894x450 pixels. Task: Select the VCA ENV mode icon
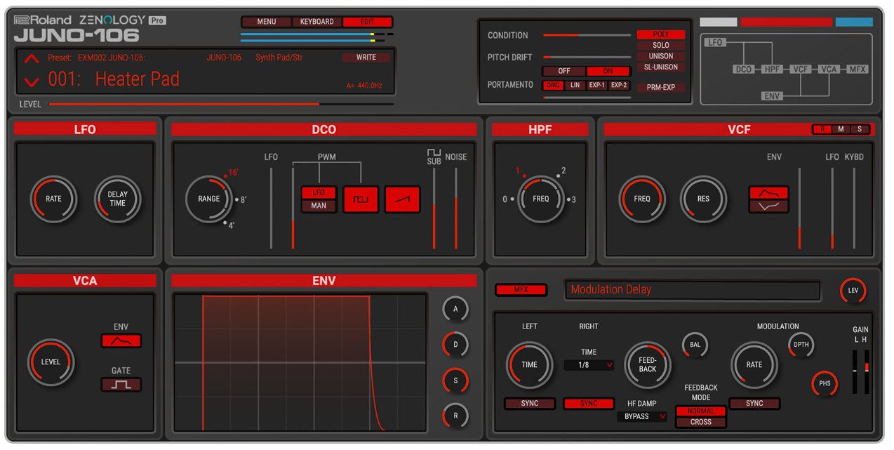(121, 341)
